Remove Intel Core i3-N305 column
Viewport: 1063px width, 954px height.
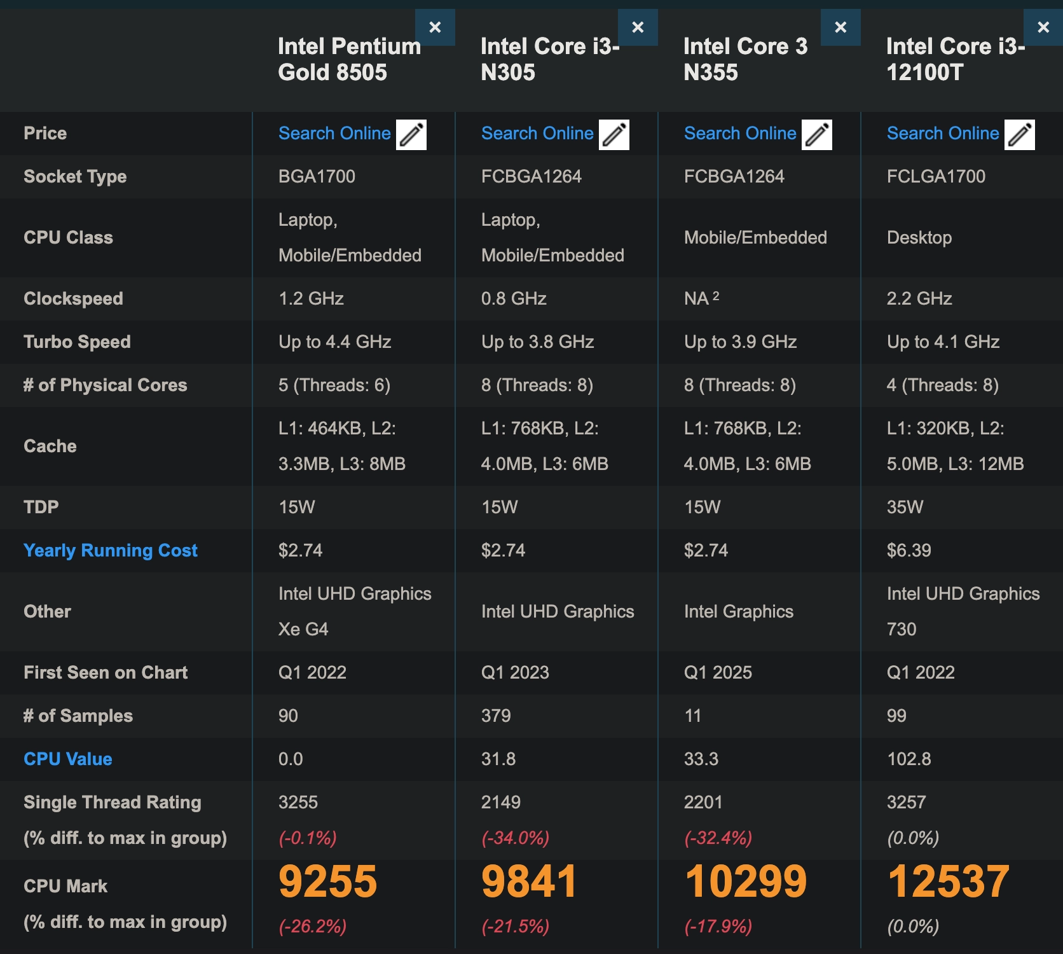pyautogui.click(x=638, y=27)
